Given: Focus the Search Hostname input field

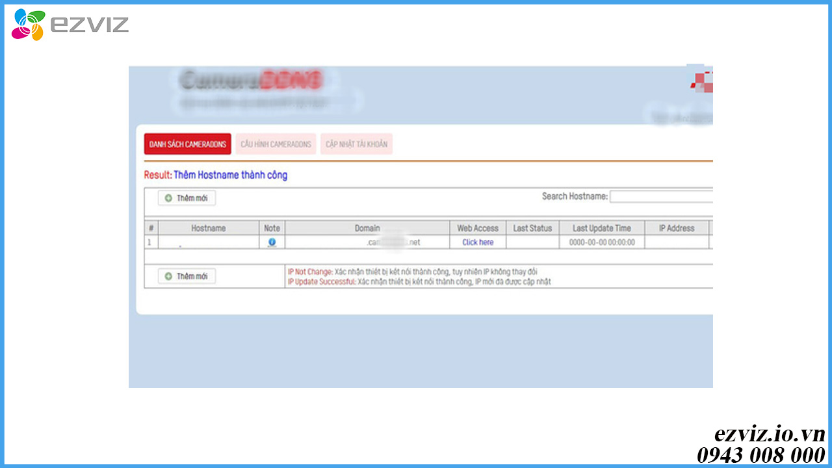Looking at the screenshot, I should [x=660, y=197].
